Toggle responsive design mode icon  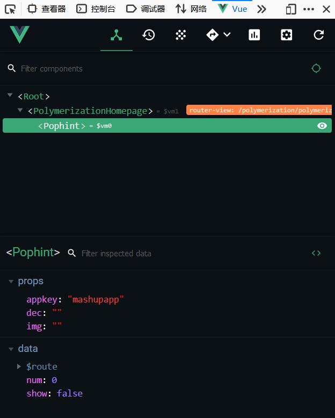click(x=291, y=9)
